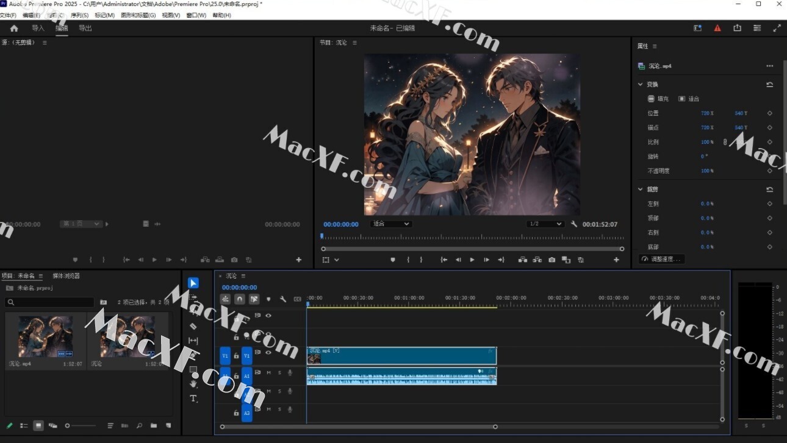This screenshot has width=787, height=443.
Task: Open the 标记(M) menu
Action: [x=104, y=15]
